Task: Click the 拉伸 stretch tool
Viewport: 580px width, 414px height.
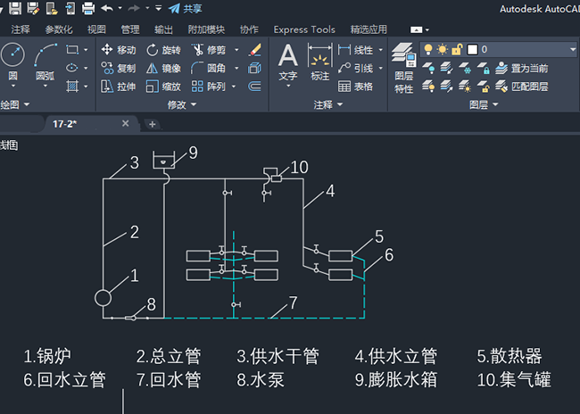Action: (119, 87)
